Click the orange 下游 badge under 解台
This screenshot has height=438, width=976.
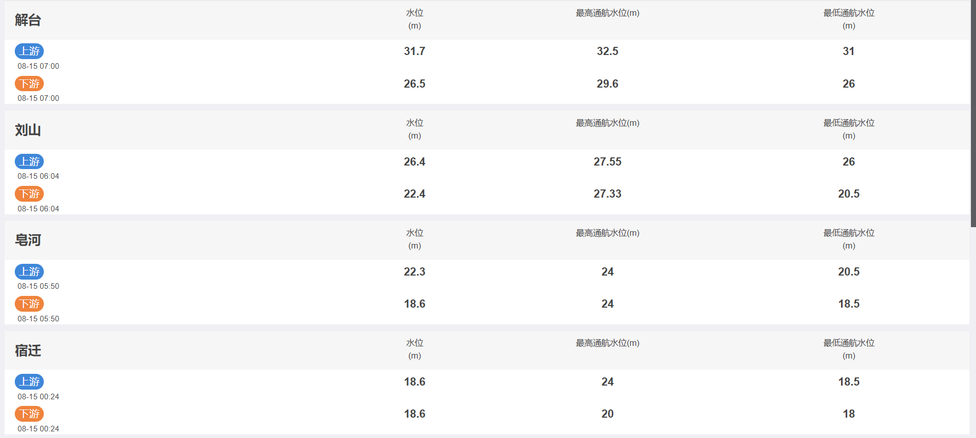(30, 84)
